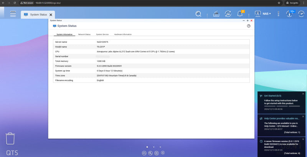
Task: Switch to the System Service tab
Action: (x=102, y=34)
